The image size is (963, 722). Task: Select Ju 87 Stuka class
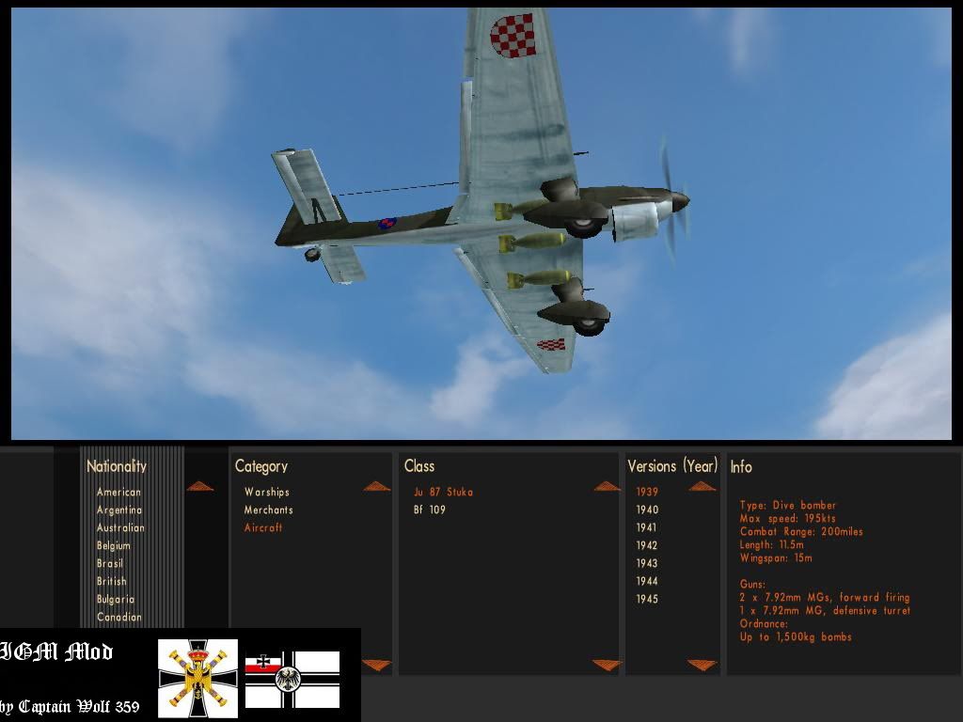443,492
